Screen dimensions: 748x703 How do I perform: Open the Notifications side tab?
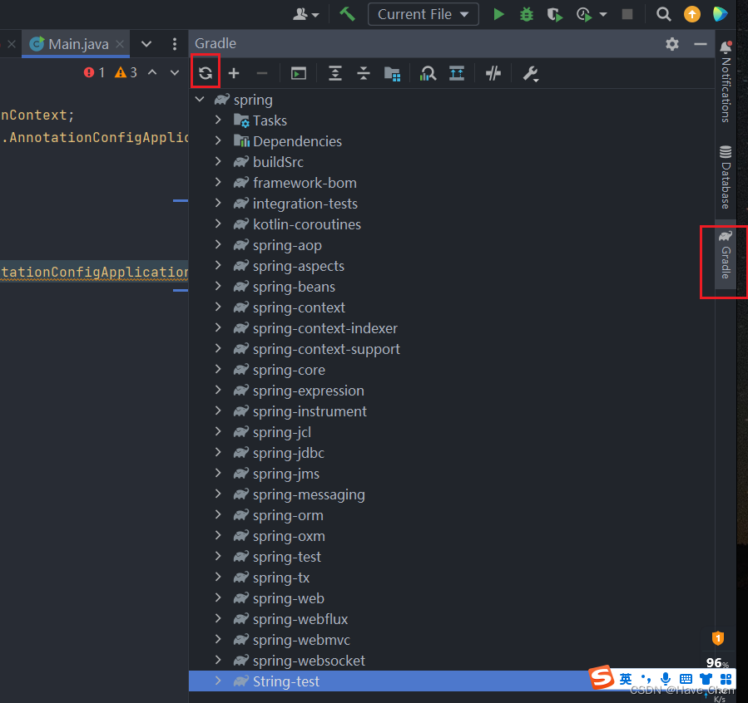pos(726,81)
